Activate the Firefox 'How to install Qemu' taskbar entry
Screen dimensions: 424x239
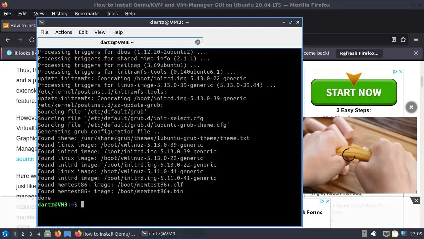[x=105, y=234]
